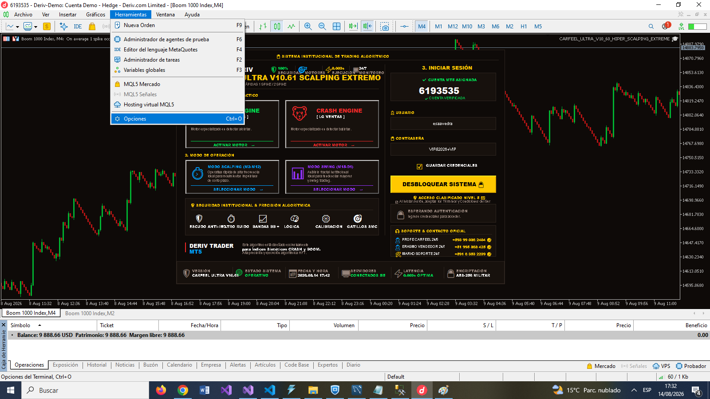Open Microsoft Word from the taskbar

click(205, 390)
